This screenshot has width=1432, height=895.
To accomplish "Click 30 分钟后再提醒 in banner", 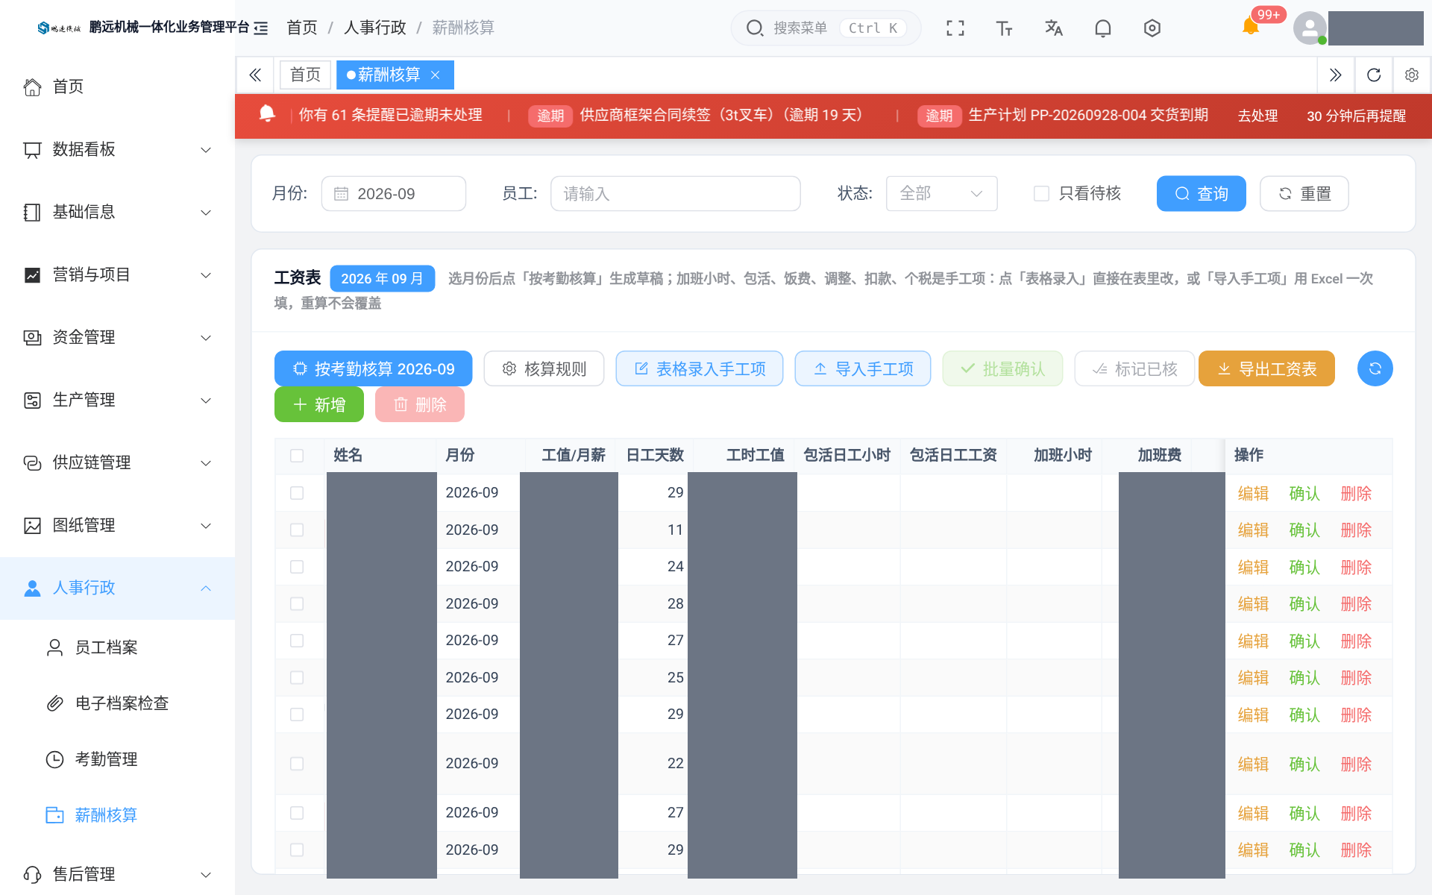I will point(1356,116).
